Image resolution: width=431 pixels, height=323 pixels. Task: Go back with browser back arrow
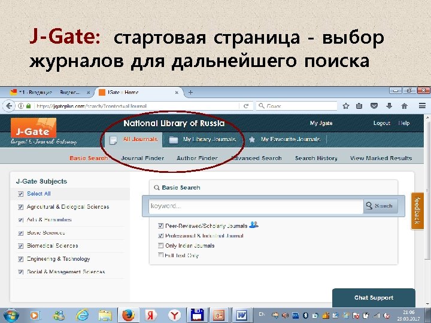[9, 106]
